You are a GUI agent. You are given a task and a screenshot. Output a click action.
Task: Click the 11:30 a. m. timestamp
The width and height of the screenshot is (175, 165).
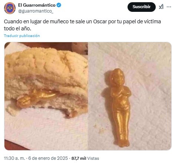pyautogui.click(x=14, y=158)
